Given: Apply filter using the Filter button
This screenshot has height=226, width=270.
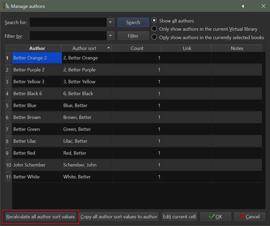Looking at the screenshot, I should (133, 36).
